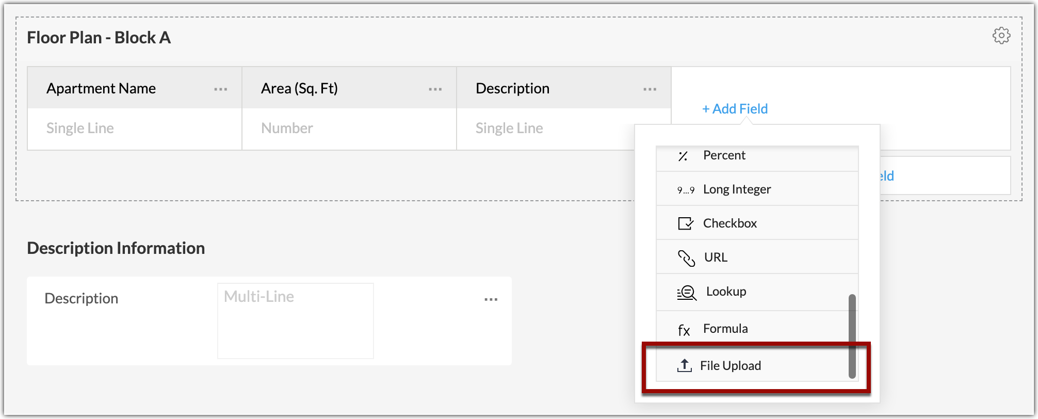1038x419 pixels.
Task: Click the File Upload arrow icon
Action: coord(685,365)
